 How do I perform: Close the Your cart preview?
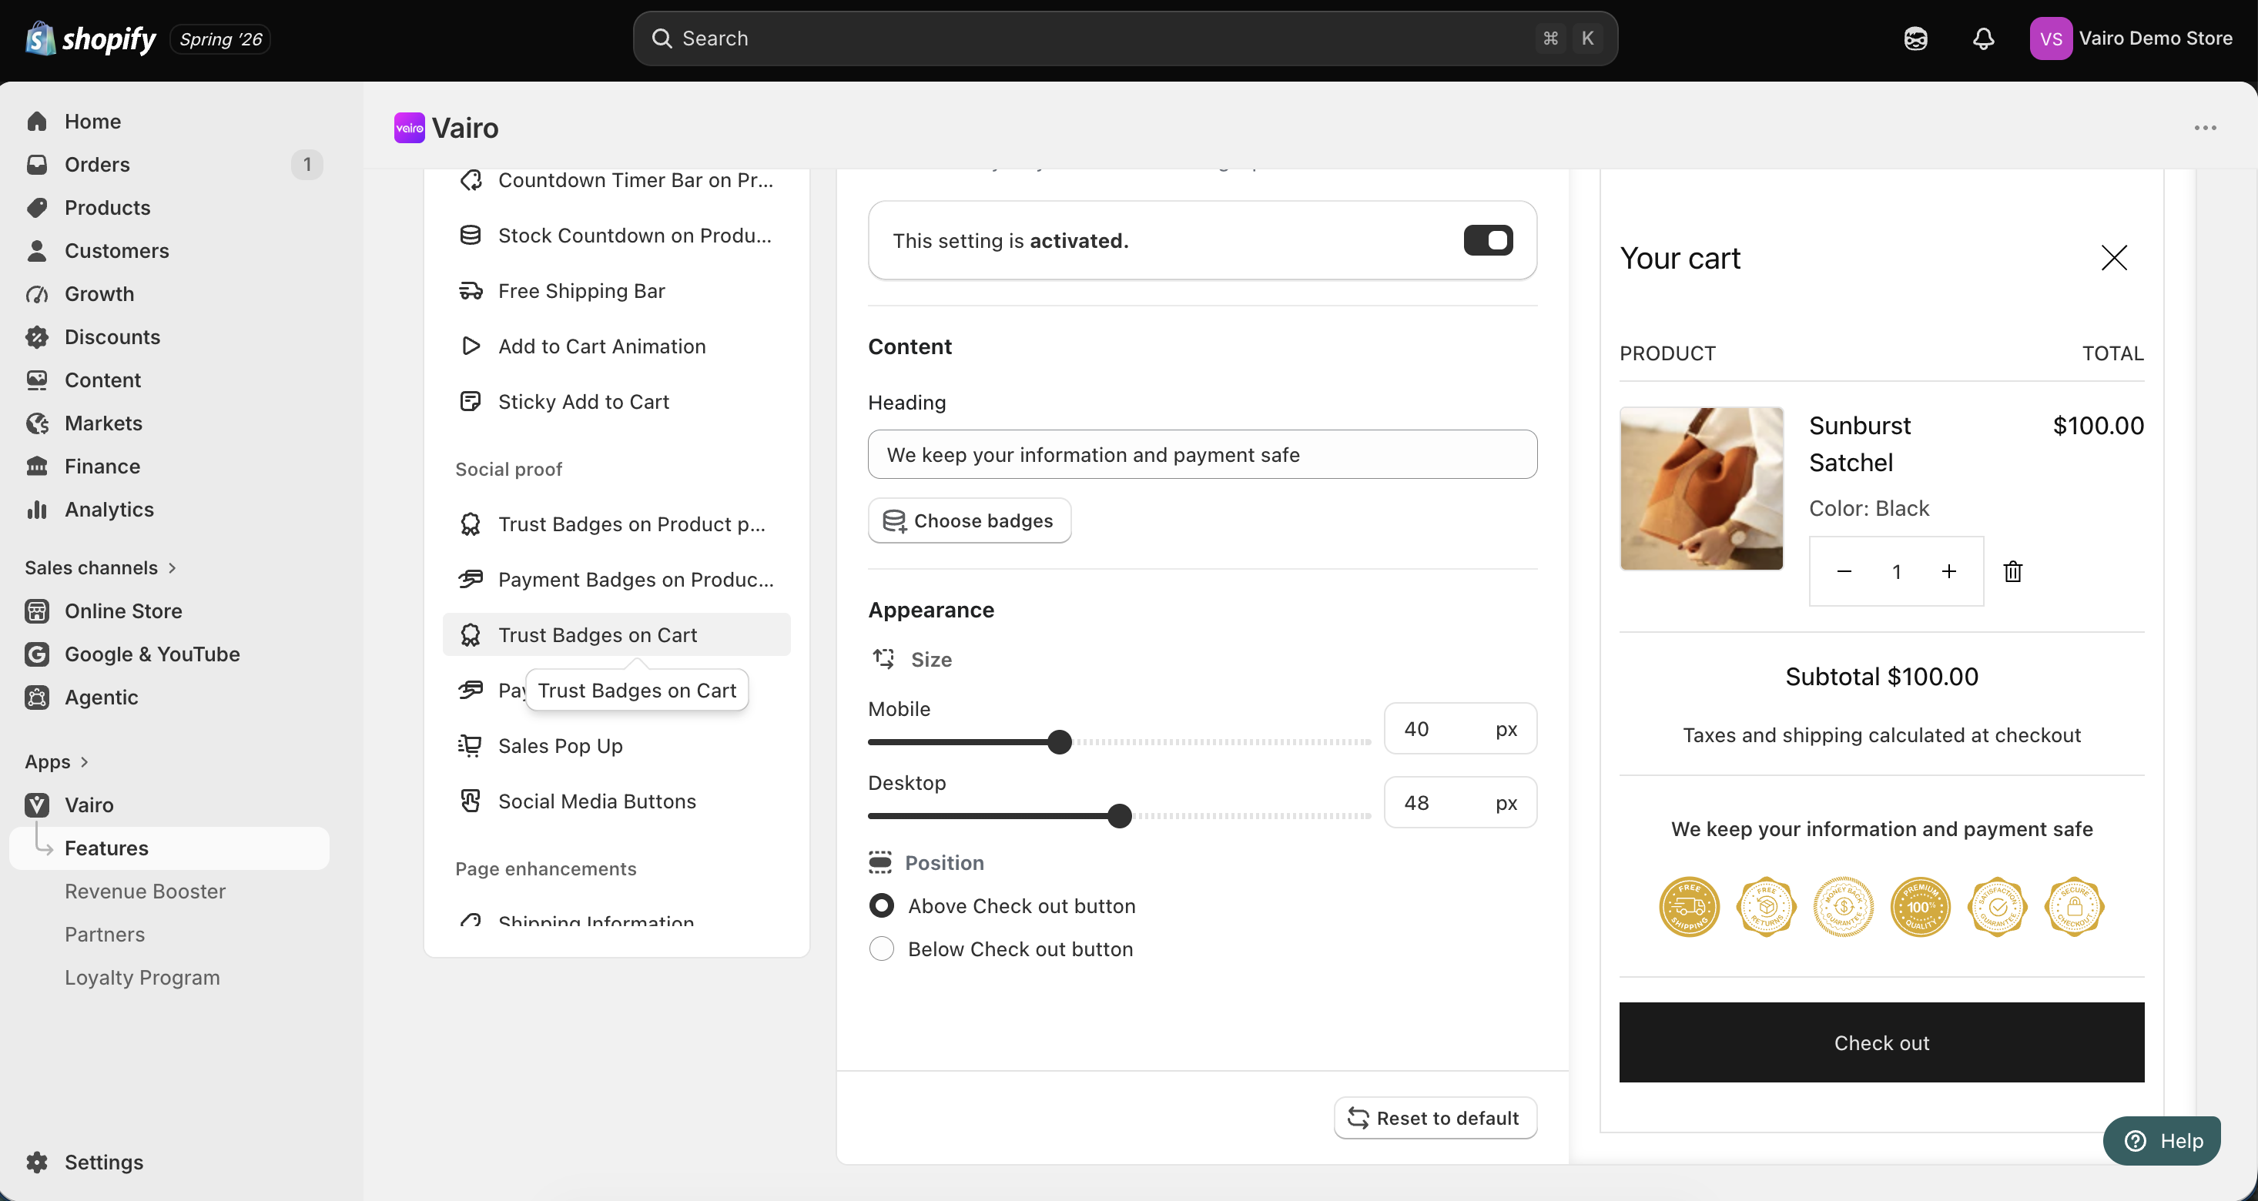[x=2113, y=258]
